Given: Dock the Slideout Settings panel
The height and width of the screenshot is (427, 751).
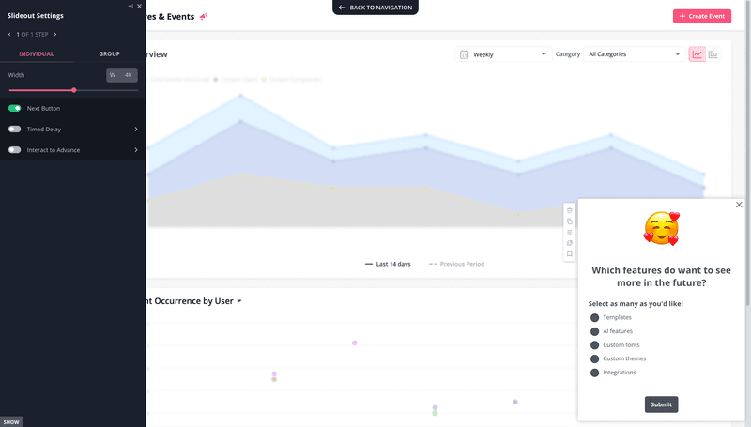Looking at the screenshot, I should 130,7.
